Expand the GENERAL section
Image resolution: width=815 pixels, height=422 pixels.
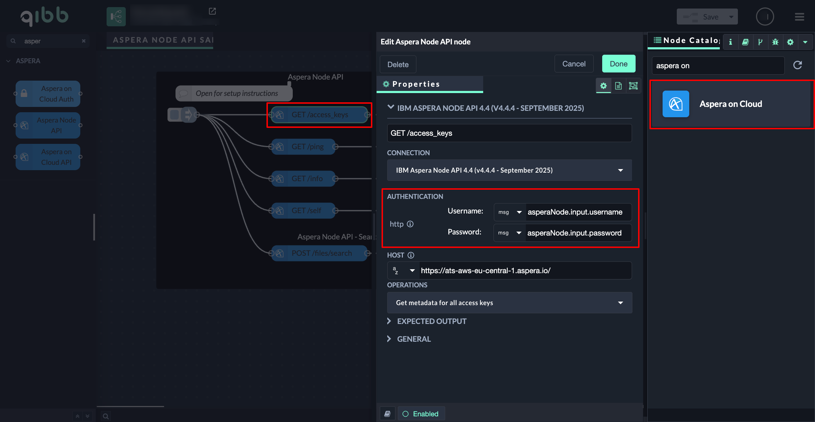click(x=414, y=339)
